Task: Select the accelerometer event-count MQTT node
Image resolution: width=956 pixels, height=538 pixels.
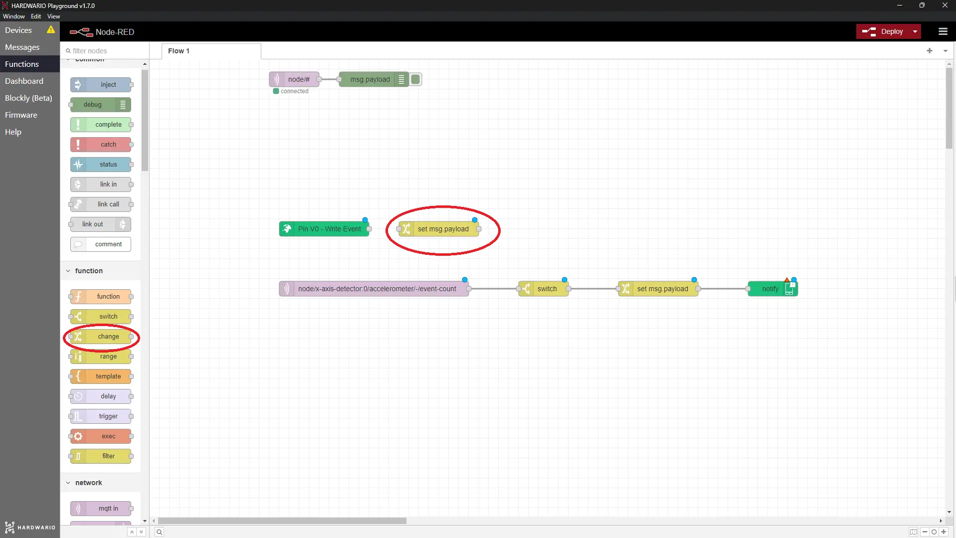Action: [x=374, y=289]
